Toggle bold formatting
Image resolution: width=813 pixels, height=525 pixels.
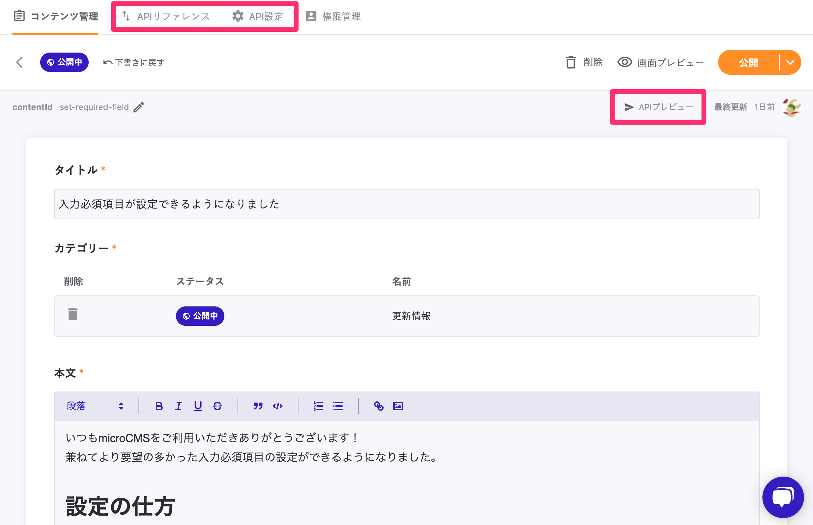click(159, 406)
